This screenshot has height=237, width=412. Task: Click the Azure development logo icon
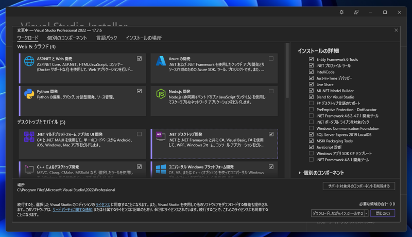click(161, 61)
